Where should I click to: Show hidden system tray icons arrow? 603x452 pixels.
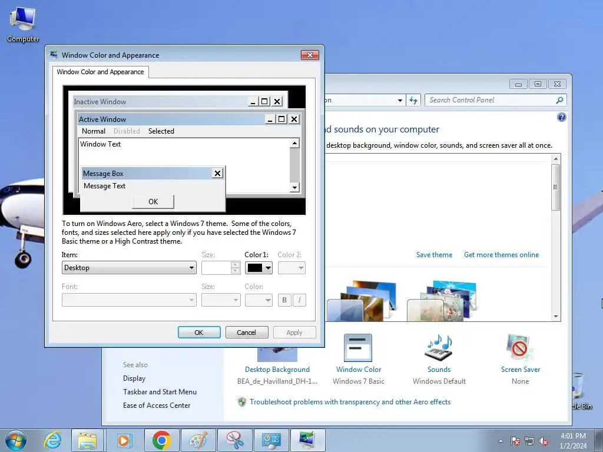(501, 441)
